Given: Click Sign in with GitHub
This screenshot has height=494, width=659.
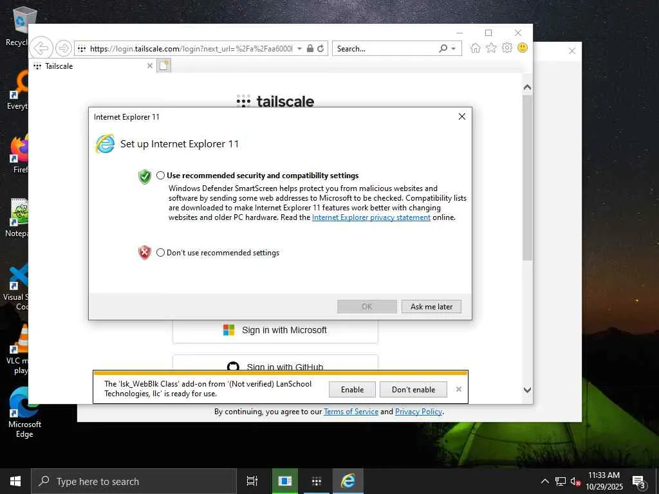Looking at the screenshot, I should click(x=275, y=365).
